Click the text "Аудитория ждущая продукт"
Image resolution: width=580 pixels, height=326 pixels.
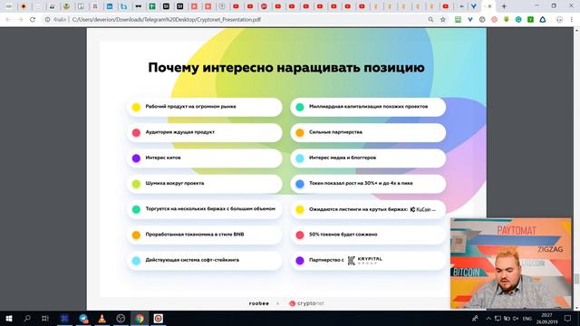pyautogui.click(x=179, y=132)
